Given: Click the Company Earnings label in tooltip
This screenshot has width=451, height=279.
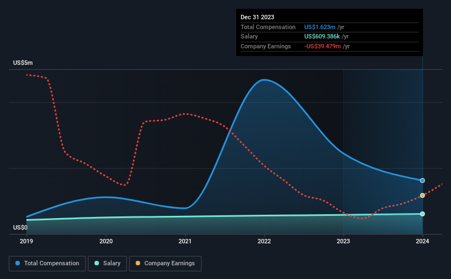Looking at the screenshot, I should [x=265, y=46].
